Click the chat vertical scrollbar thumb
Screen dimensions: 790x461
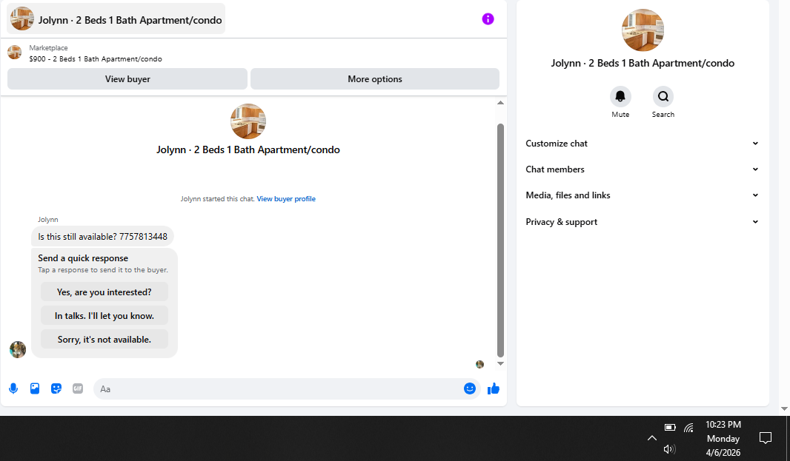(500, 240)
